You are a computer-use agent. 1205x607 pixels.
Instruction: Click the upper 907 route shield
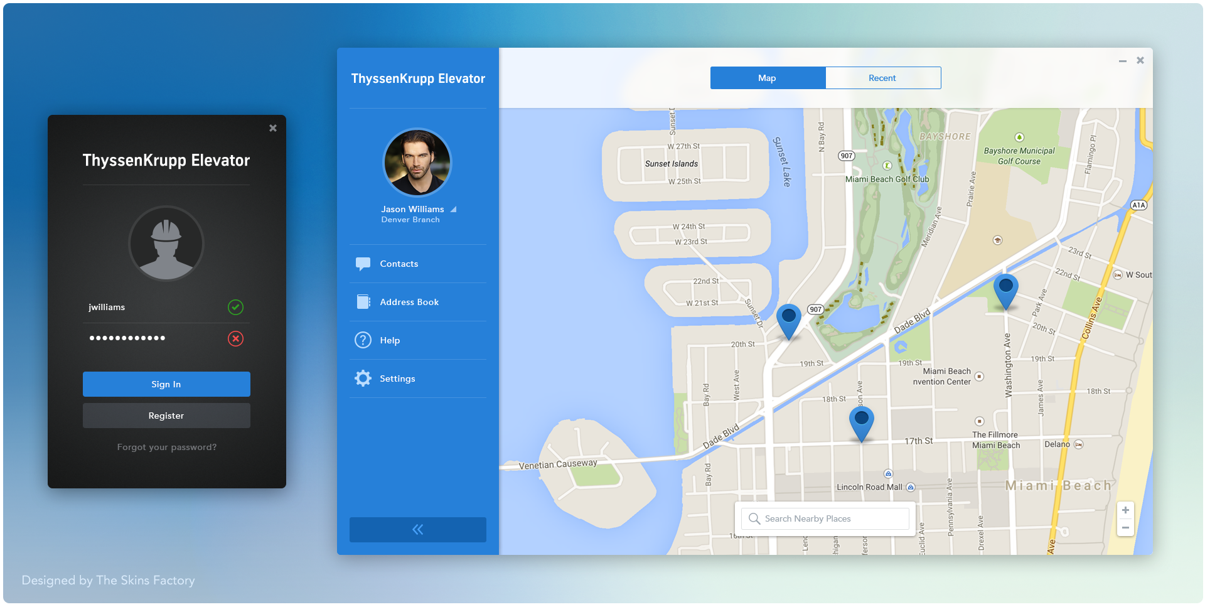(x=847, y=156)
